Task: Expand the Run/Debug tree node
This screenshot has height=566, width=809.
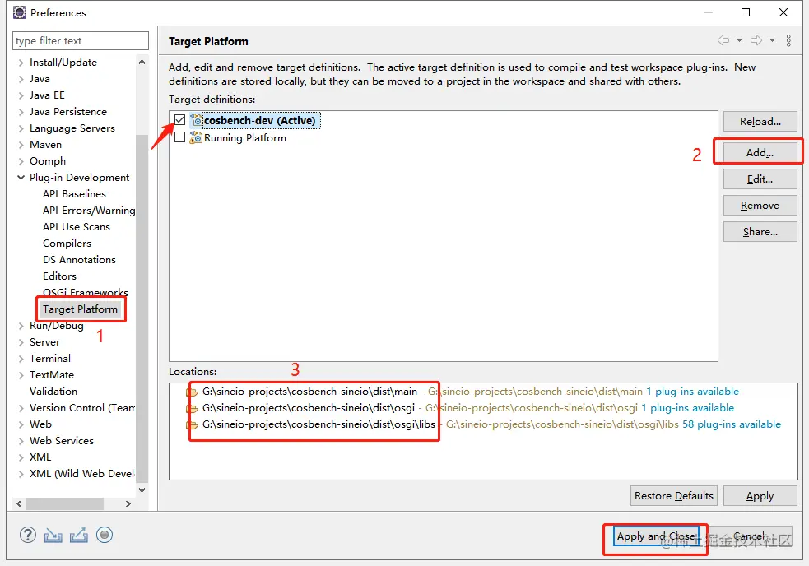Action: tap(21, 326)
